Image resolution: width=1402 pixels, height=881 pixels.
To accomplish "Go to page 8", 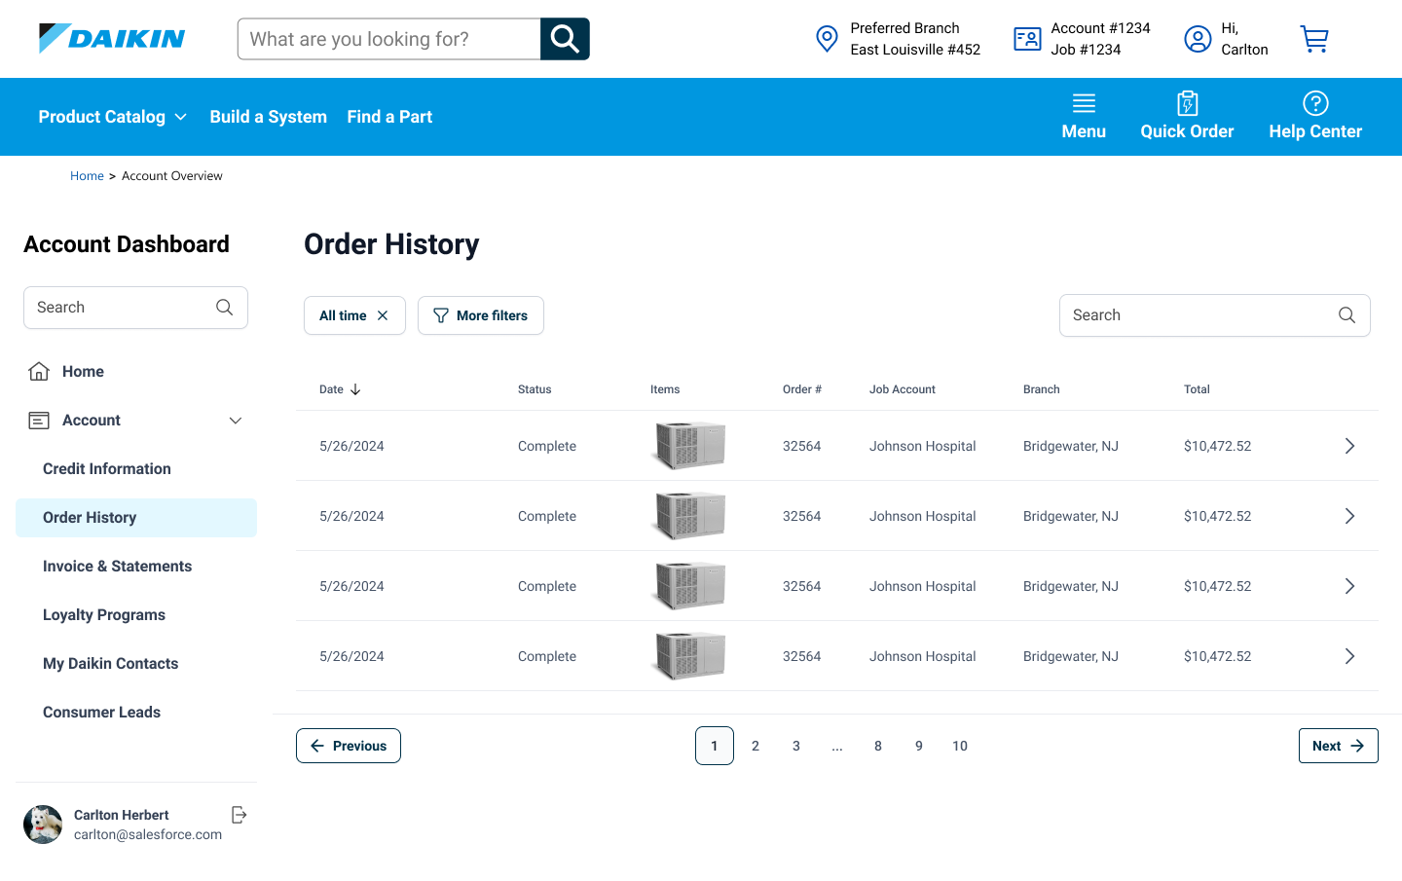I will point(878,746).
